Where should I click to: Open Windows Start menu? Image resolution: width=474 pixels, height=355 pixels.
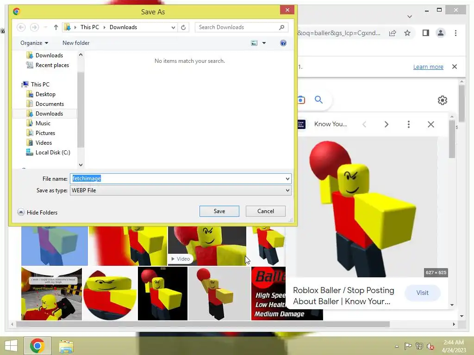11,346
